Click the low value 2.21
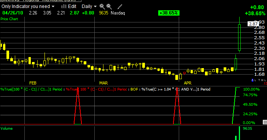The height and width of the screenshot is (140, 267). tap(61, 13)
